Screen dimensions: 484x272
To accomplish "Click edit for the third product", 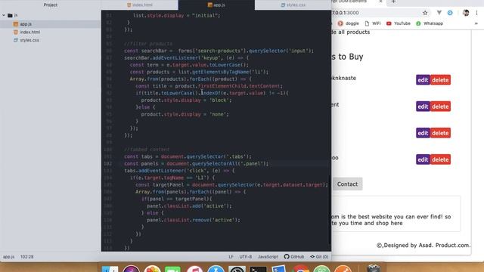I will coord(423,133).
